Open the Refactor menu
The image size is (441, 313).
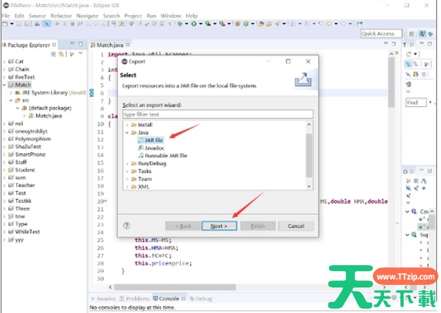click(61, 15)
